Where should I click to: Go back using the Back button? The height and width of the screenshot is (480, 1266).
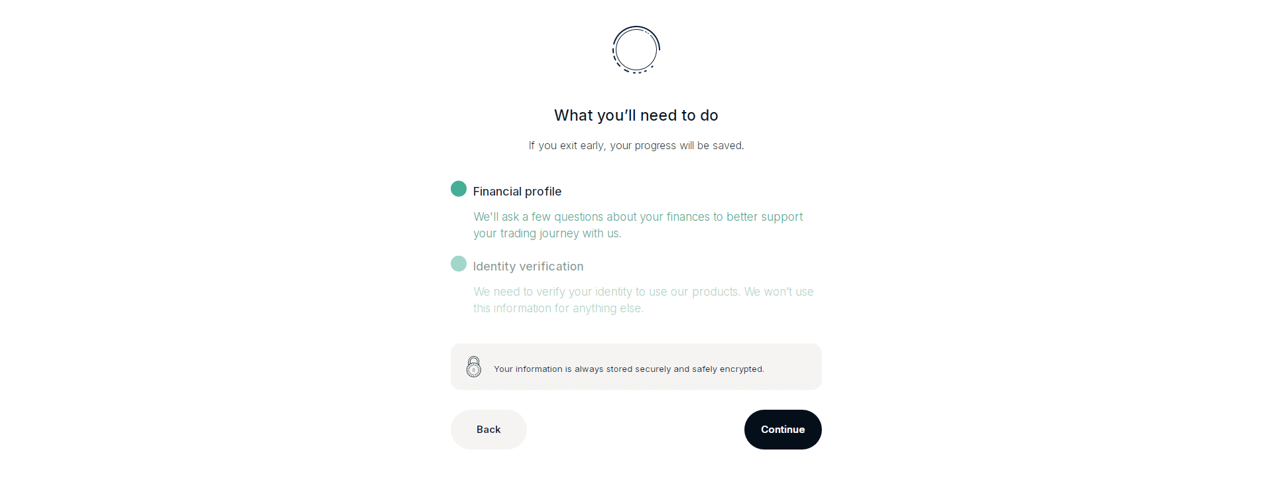pos(489,430)
